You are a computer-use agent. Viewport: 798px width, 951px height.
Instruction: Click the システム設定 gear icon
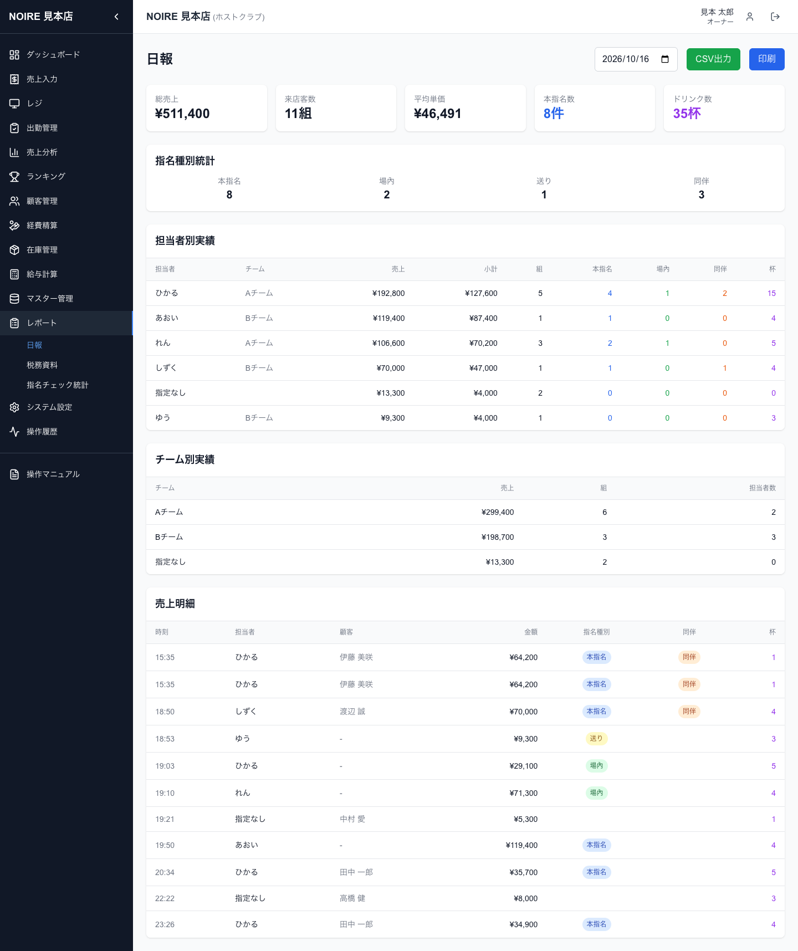[14, 407]
